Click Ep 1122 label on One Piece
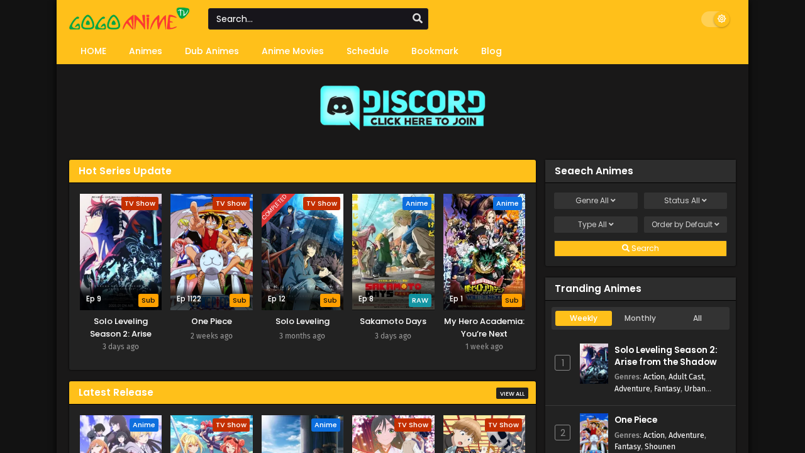Image resolution: width=805 pixels, height=453 pixels. (189, 299)
